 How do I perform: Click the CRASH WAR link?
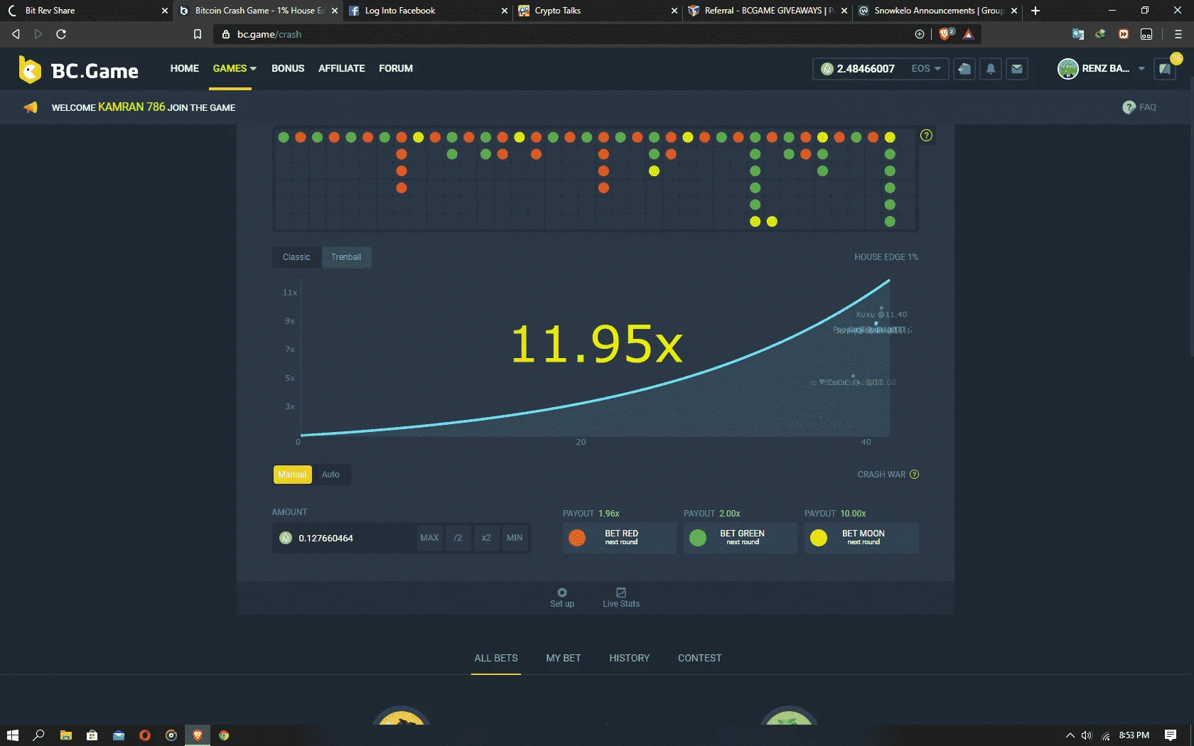point(881,475)
